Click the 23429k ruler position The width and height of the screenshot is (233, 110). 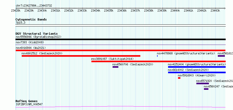[29, 11]
